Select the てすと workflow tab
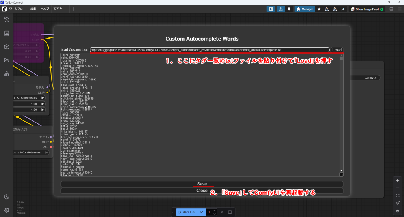The width and height of the screenshot is (404, 217). [x=58, y=9]
